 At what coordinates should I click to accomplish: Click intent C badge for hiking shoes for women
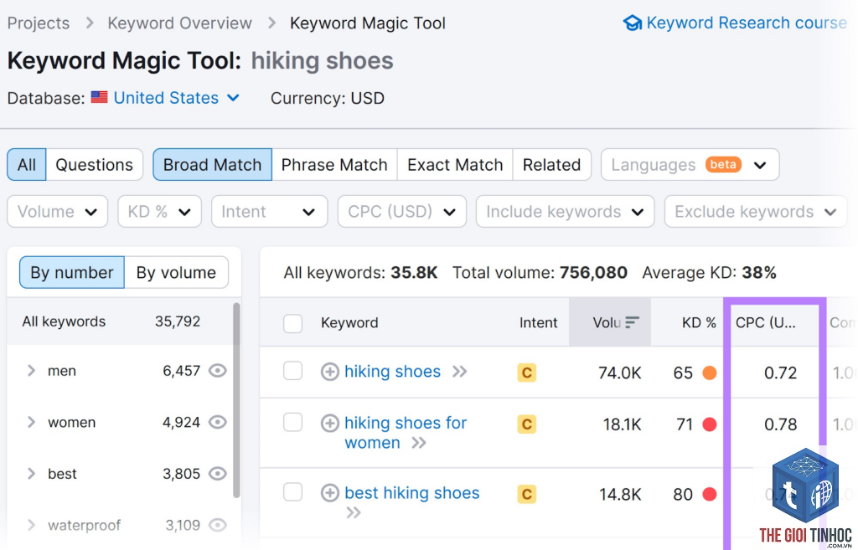pos(526,424)
